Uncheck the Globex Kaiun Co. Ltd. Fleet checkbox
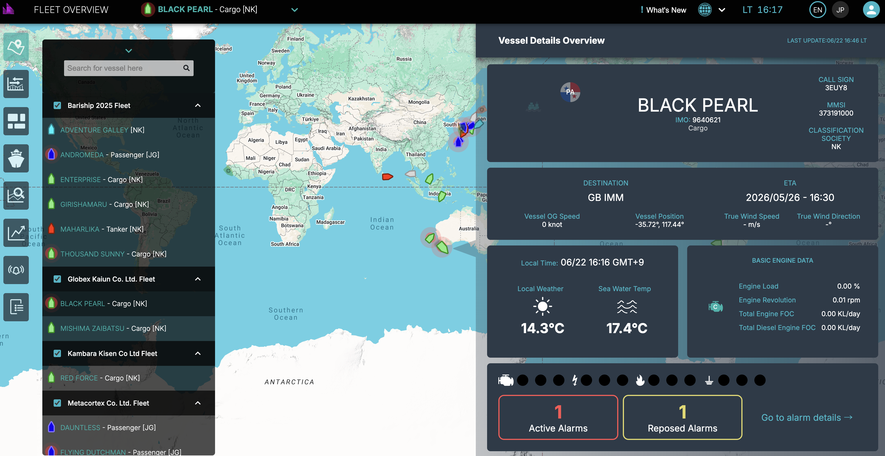This screenshot has height=456, width=885. [57, 279]
